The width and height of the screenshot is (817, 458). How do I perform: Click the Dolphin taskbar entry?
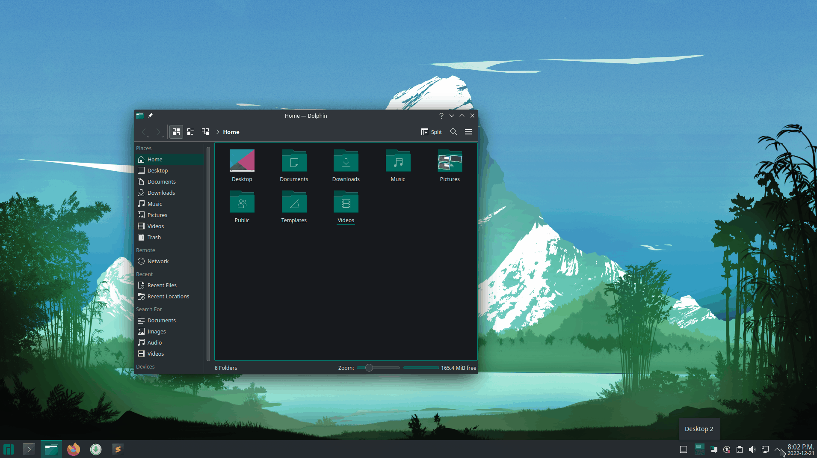(x=51, y=449)
